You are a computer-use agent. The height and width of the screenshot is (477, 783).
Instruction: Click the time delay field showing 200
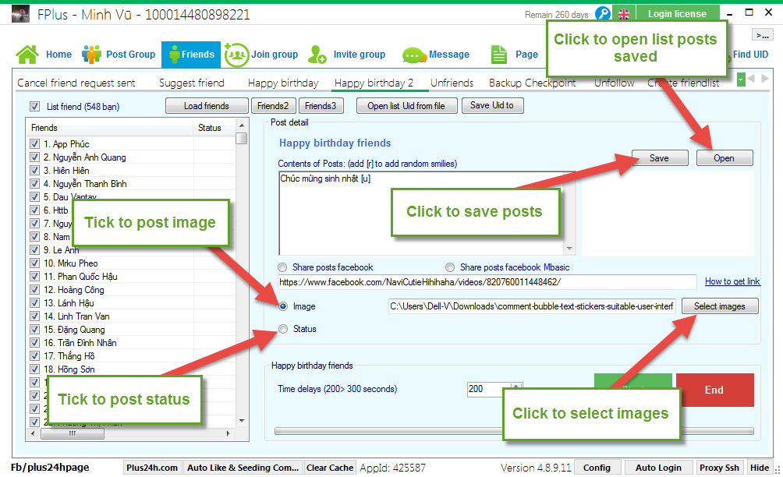(490, 389)
